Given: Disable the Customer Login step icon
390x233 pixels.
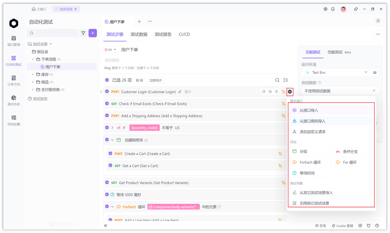Looking at the screenshot, I should point(270,92).
